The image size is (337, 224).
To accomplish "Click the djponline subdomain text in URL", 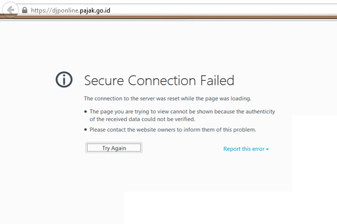I will (x=66, y=10).
